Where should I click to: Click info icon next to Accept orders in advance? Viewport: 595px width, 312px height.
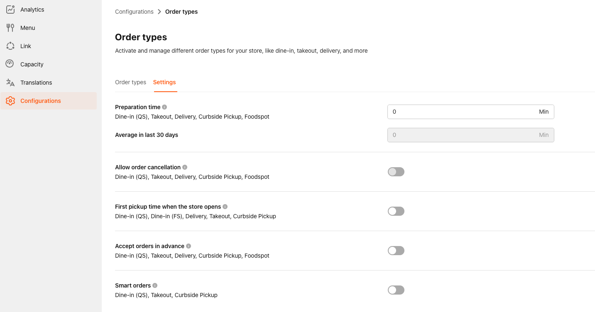(189, 246)
